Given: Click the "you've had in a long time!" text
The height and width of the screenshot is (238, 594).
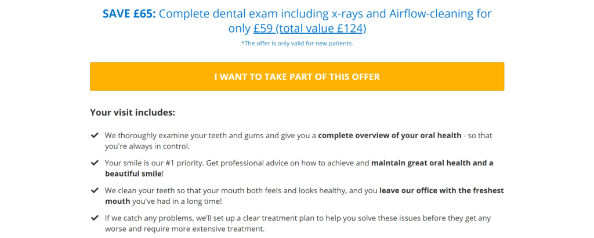Looking at the screenshot, I should click(176, 201).
